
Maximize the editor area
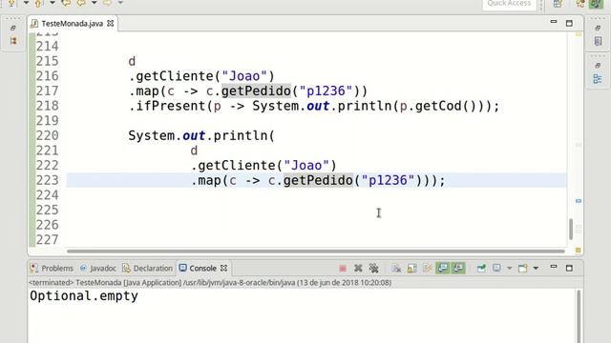point(569,23)
